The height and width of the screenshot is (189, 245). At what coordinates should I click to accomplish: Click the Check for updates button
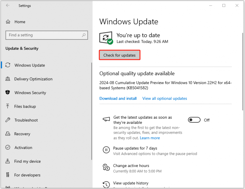119,55
